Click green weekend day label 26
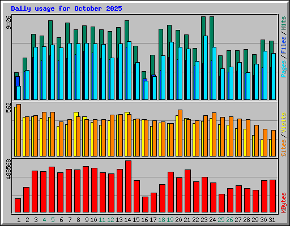Viewport: 290px width, 226px height. coord(229,220)
